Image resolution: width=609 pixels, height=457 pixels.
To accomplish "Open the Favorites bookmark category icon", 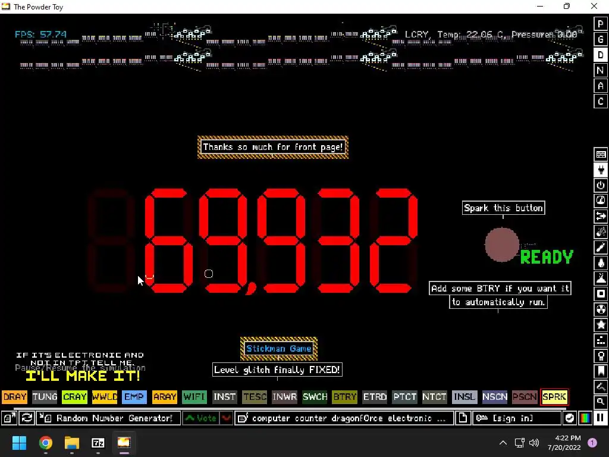I will click(601, 371).
